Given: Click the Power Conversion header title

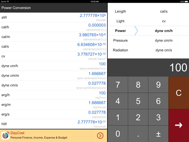Looking at the screenshot, I should (x=16, y=8).
